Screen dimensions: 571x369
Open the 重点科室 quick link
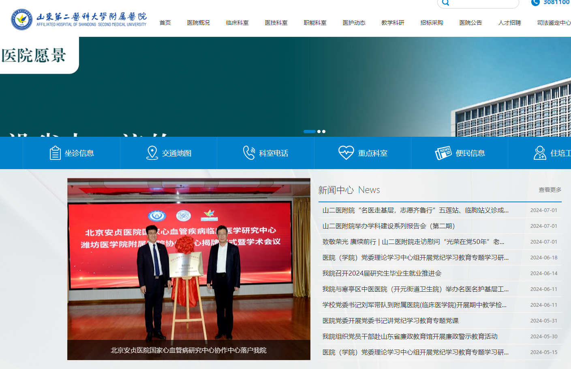[x=363, y=153]
